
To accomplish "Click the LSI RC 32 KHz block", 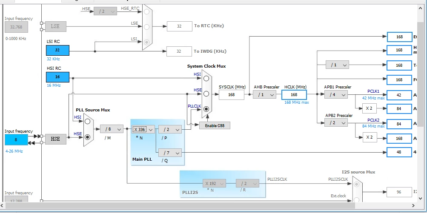I will [57, 50].
